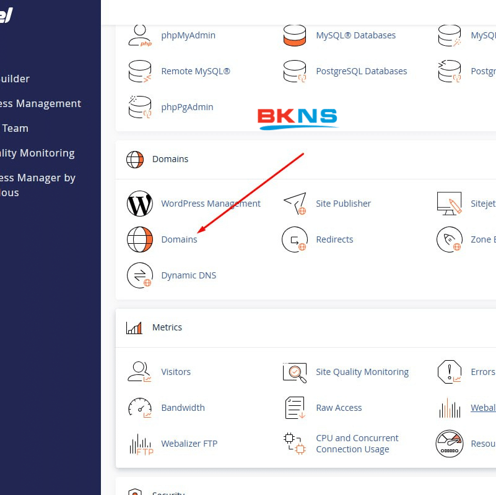496x495 pixels.
Task: Open the WordPress Management icon
Action: point(140,204)
